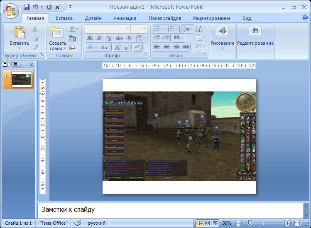This screenshot has width=311, height=228.
Task: Clear all formatting eraser icon
Action: coord(138,47)
